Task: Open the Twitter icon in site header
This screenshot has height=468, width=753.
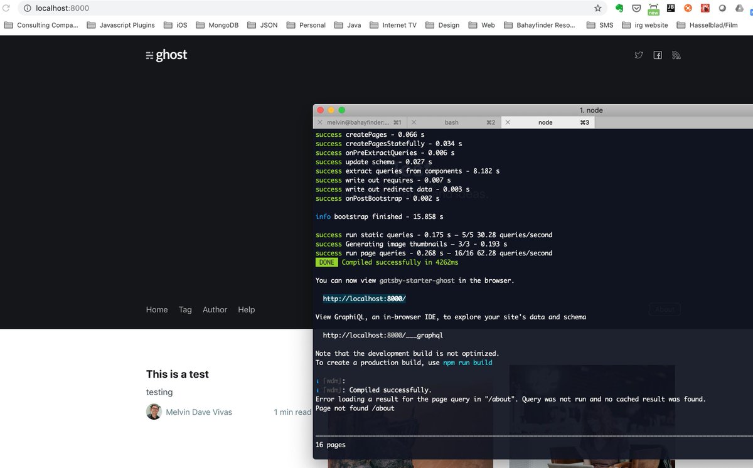Action: pos(639,55)
